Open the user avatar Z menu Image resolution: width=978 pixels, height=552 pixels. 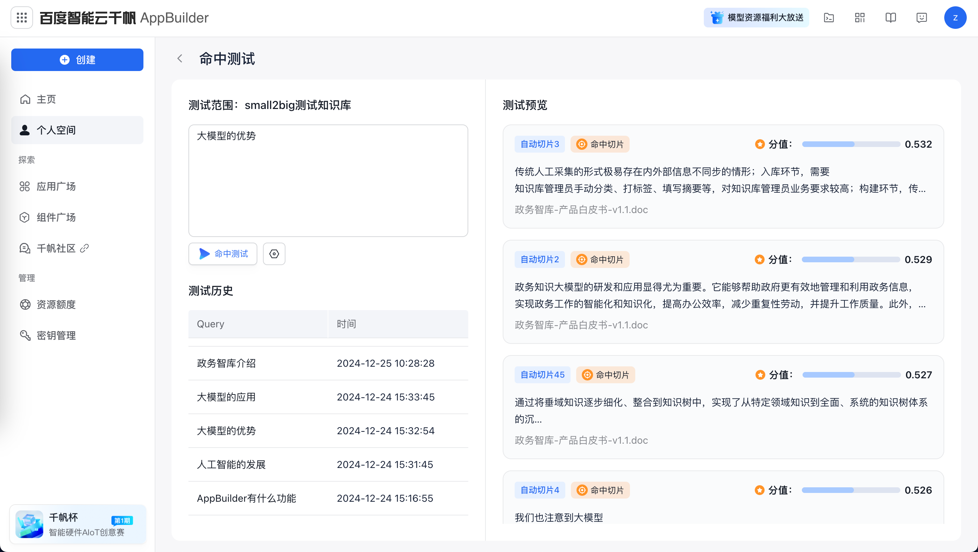pos(955,18)
